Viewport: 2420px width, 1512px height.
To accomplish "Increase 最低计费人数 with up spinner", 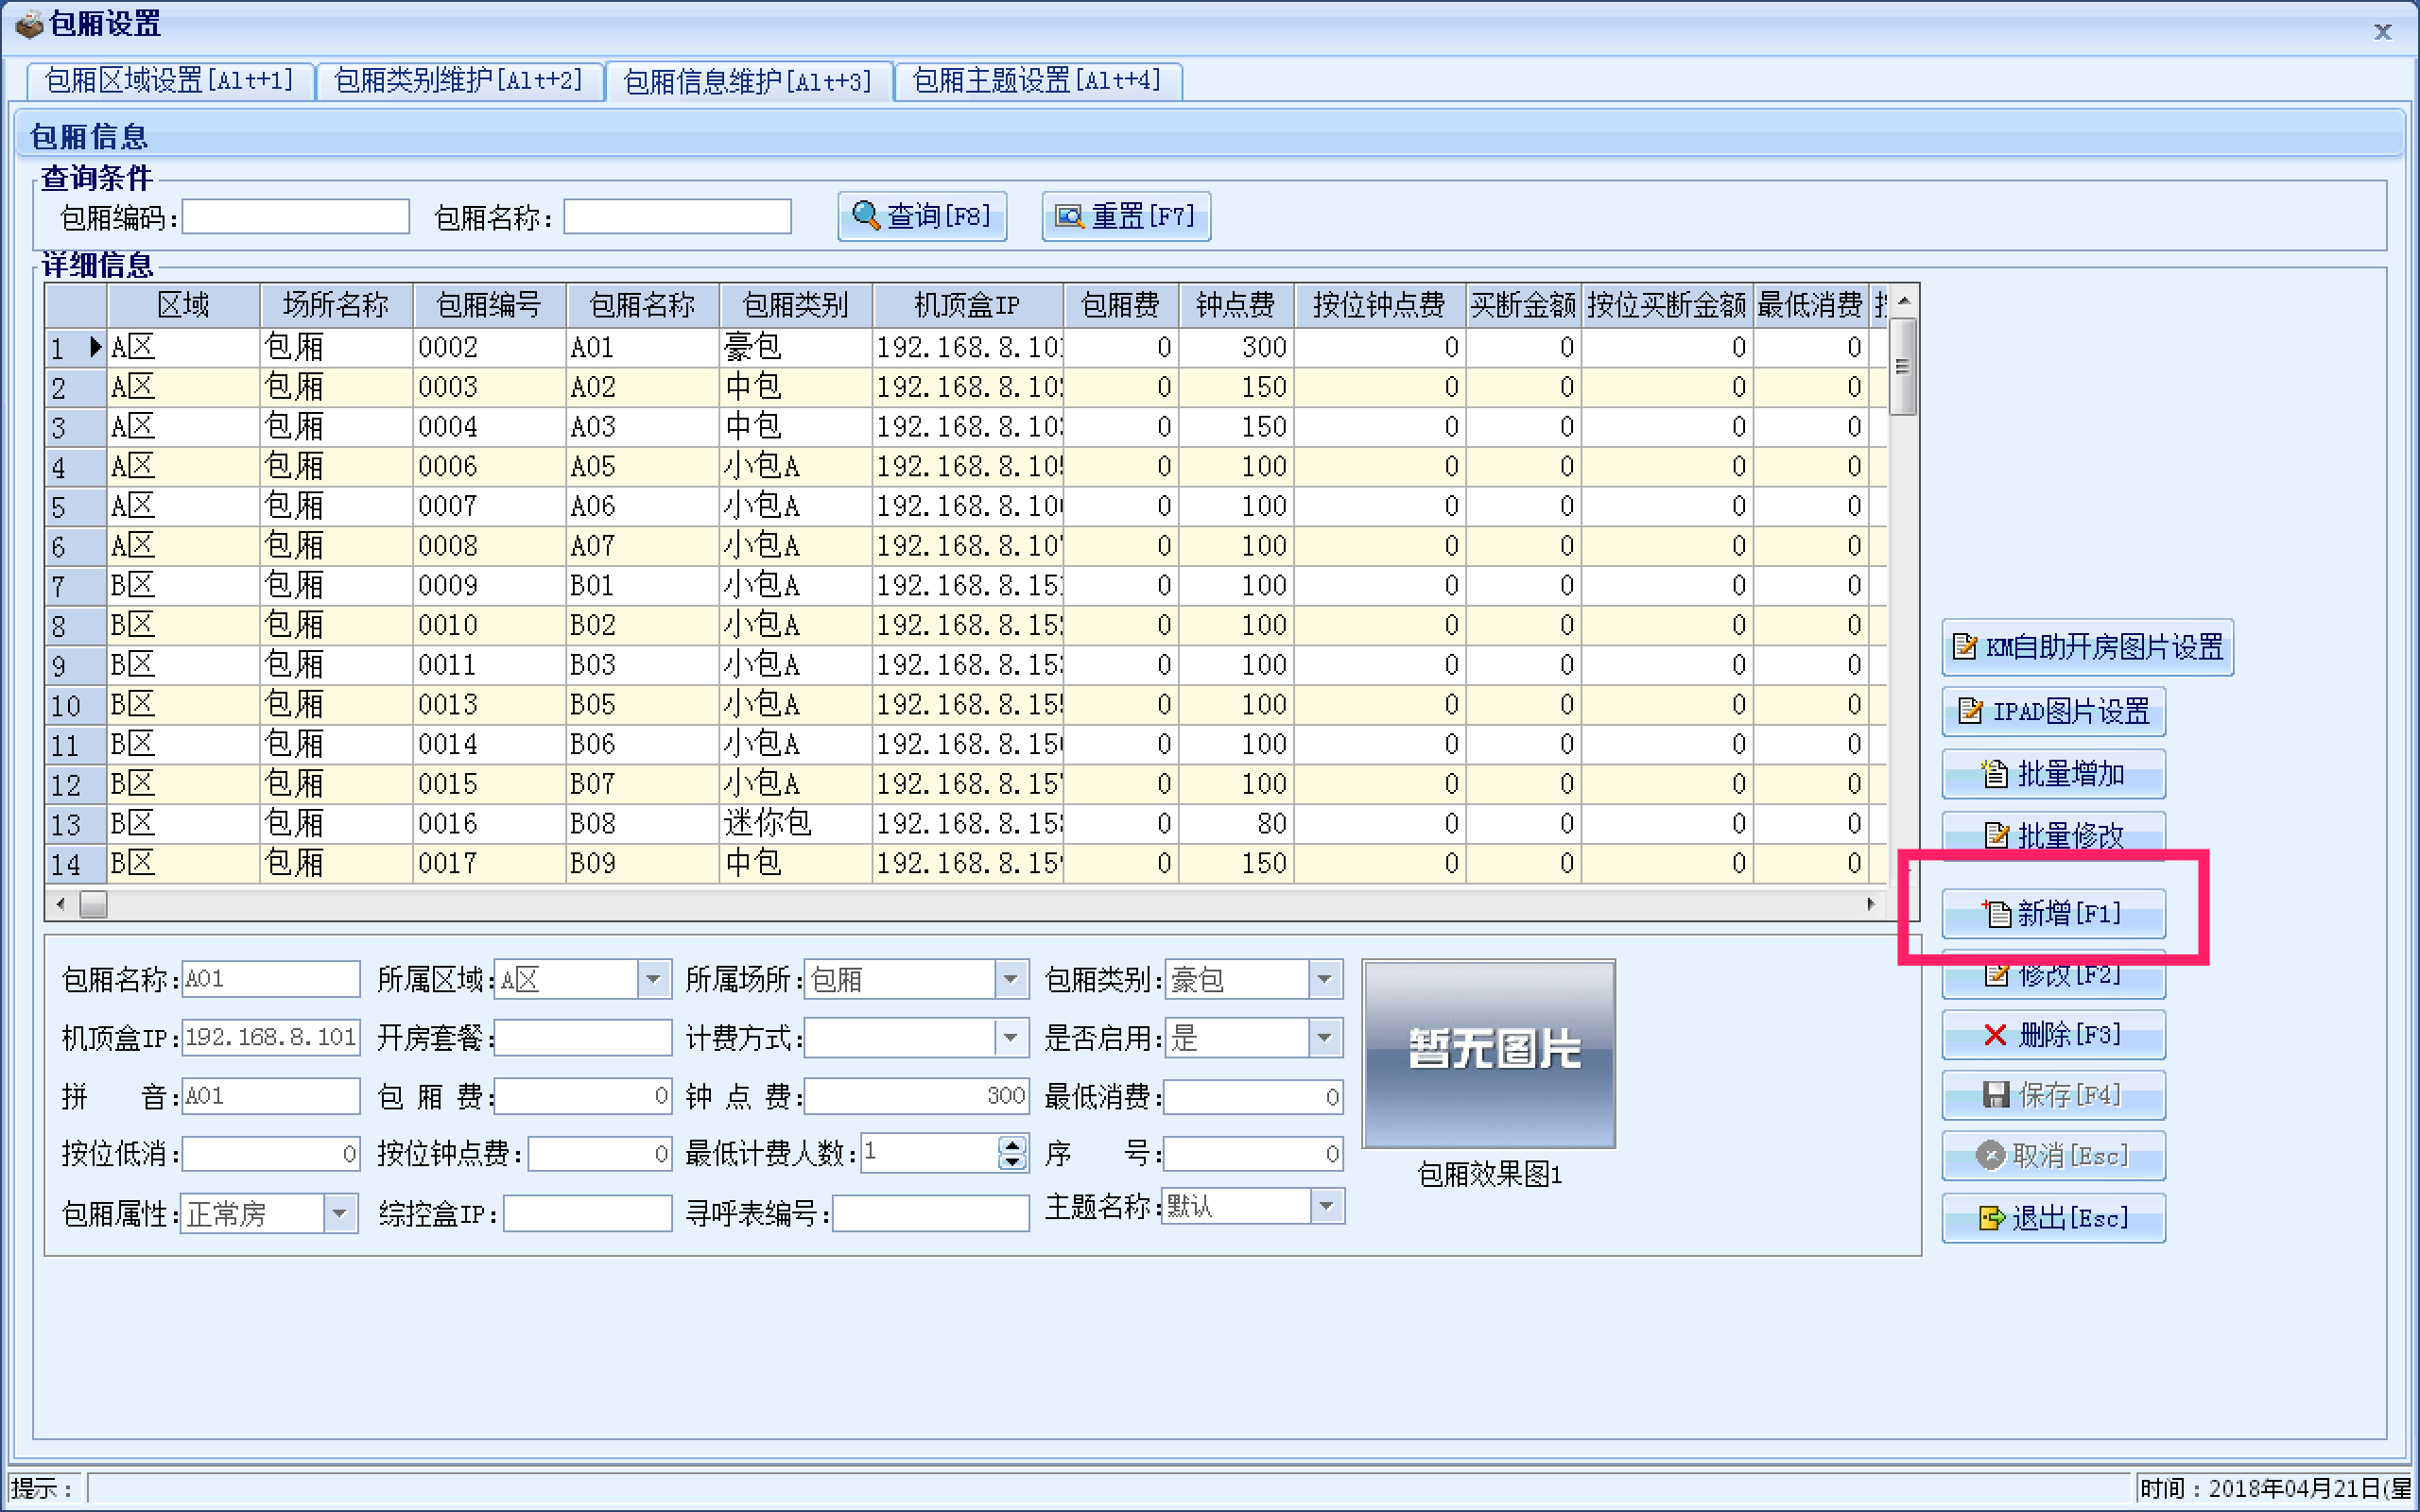I will coord(1012,1145).
